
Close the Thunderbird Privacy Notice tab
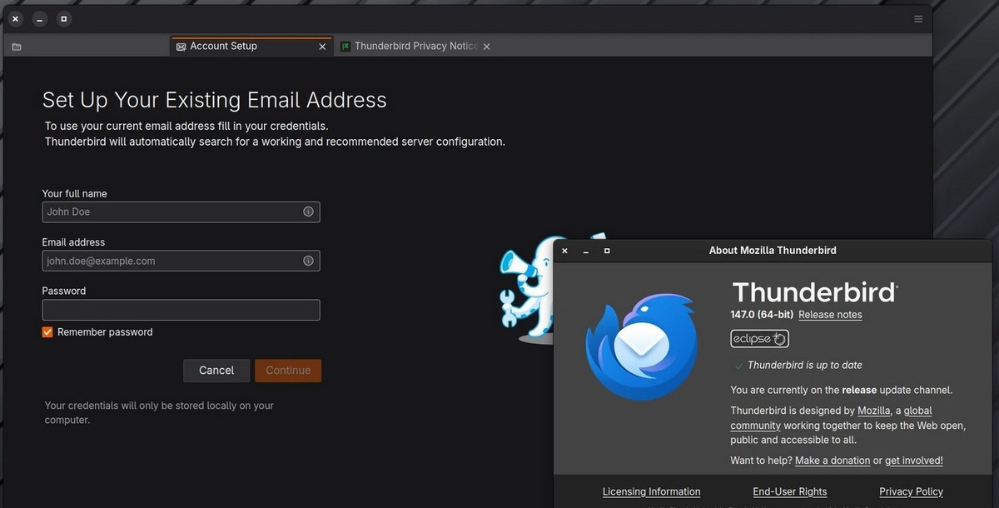487,47
